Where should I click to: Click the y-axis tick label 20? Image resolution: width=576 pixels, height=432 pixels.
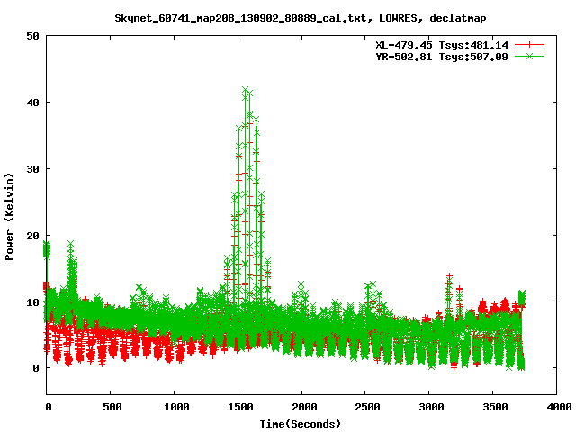(x=32, y=236)
